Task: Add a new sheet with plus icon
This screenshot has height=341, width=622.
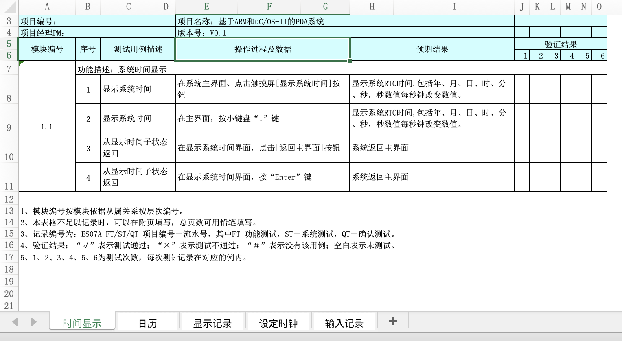Action: coord(393,321)
